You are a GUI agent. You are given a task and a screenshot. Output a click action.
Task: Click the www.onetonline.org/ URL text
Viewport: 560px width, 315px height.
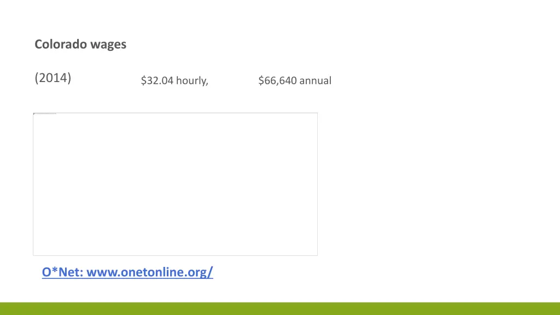tap(150, 272)
